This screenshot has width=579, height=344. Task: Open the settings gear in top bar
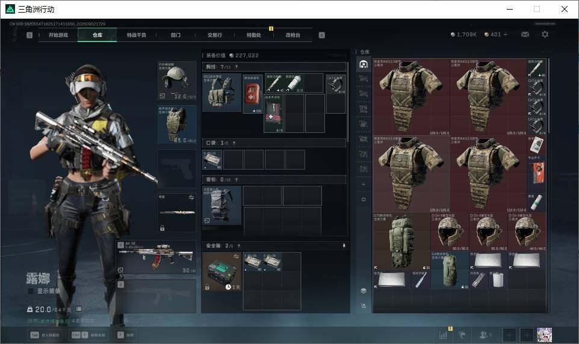tap(545, 34)
